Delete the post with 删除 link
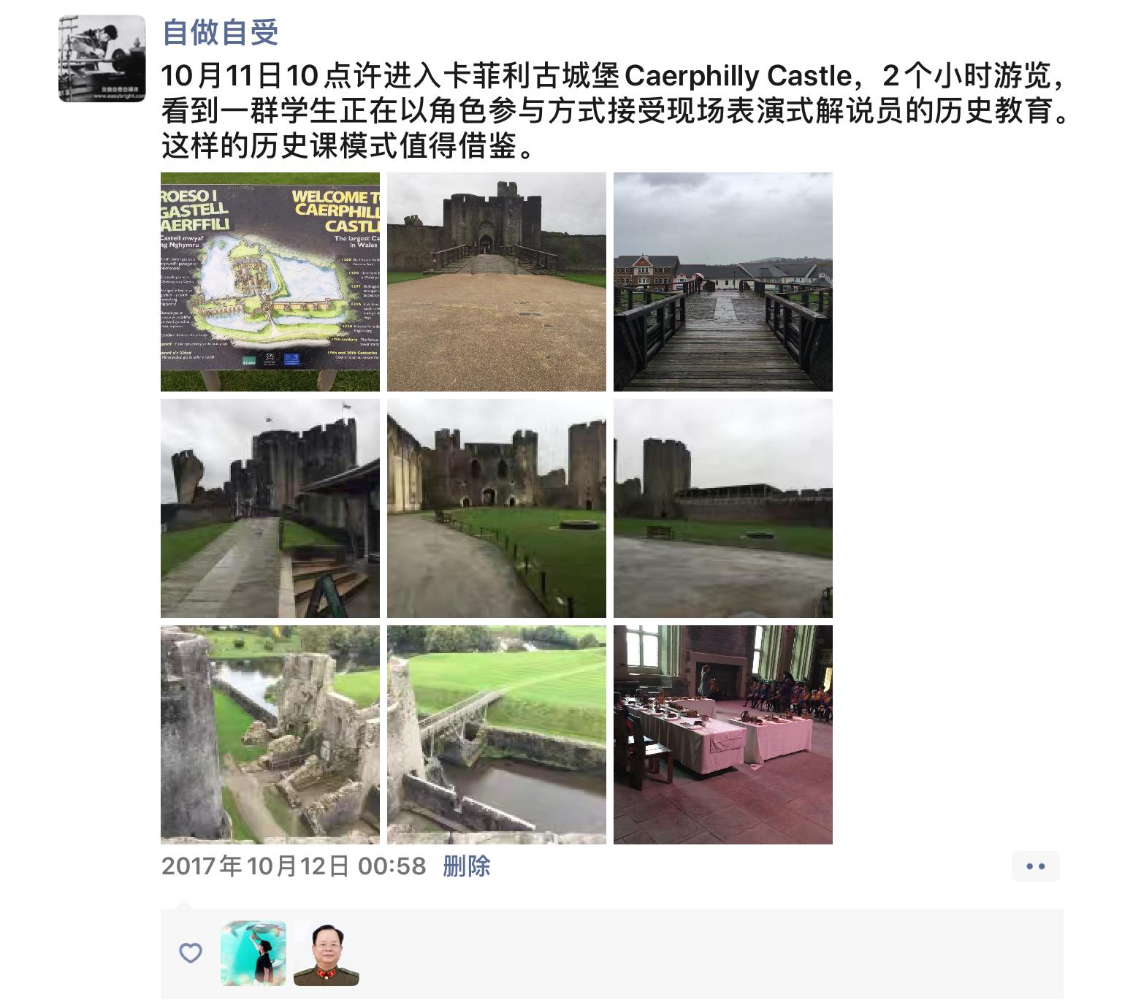This screenshot has width=1122, height=1000. pos(467,866)
